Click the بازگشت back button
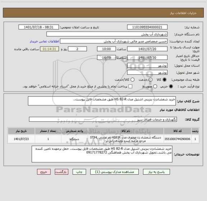The width and height of the screenshot is (207, 201). click(61, 172)
